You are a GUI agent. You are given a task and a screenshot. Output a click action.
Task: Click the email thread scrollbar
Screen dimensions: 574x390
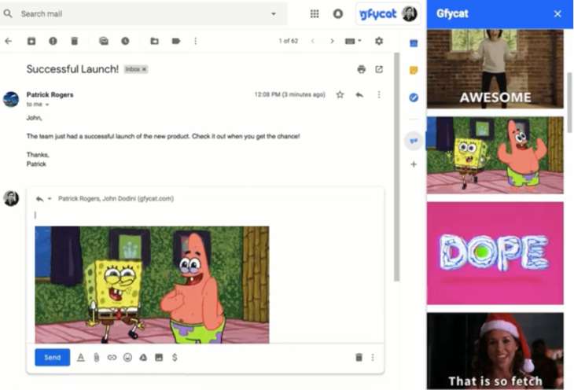396,167
